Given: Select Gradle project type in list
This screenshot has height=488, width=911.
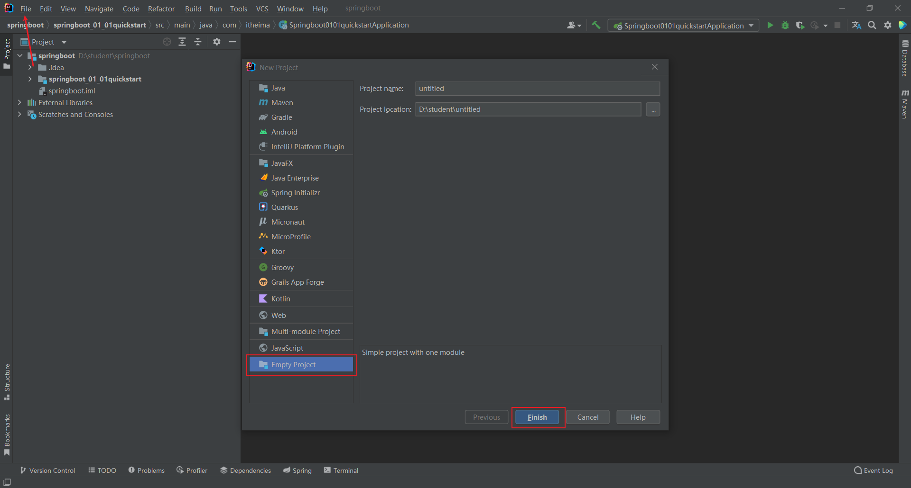Looking at the screenshot, I should pos(301,117).
